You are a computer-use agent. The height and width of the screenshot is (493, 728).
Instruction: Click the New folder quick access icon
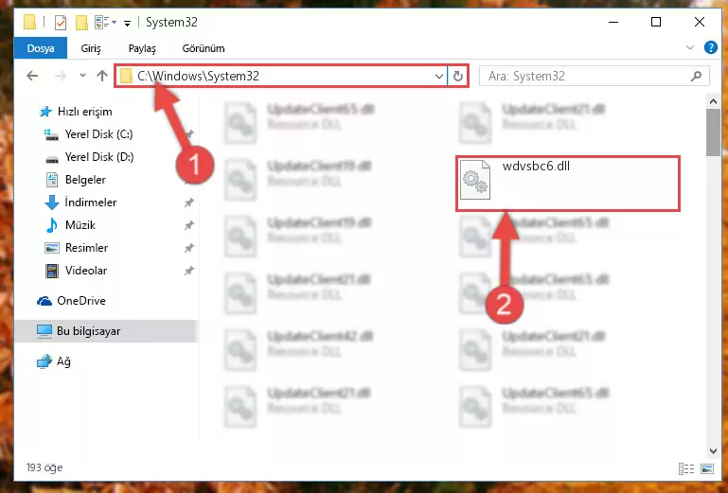tap(81, 23)
